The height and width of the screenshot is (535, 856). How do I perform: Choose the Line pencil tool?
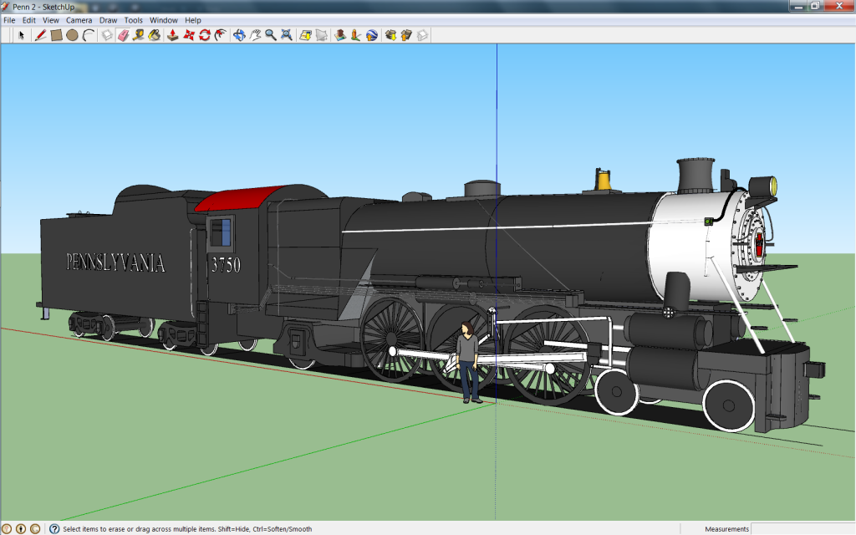40,35
